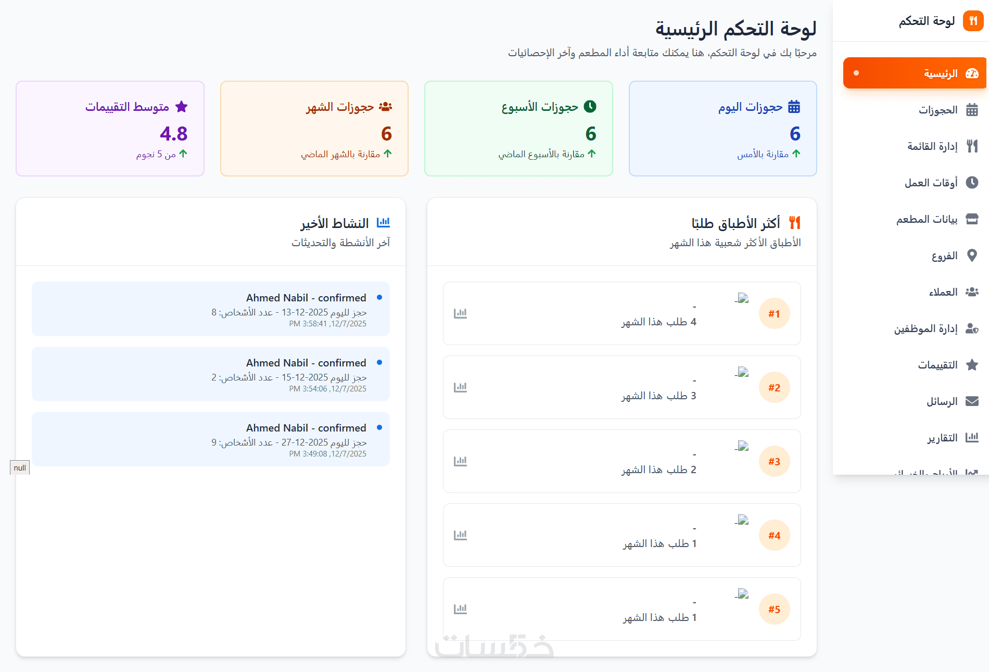Open the 13-12-2025 booking activity entry
The image size is (989, 672).
pos(211,309)
